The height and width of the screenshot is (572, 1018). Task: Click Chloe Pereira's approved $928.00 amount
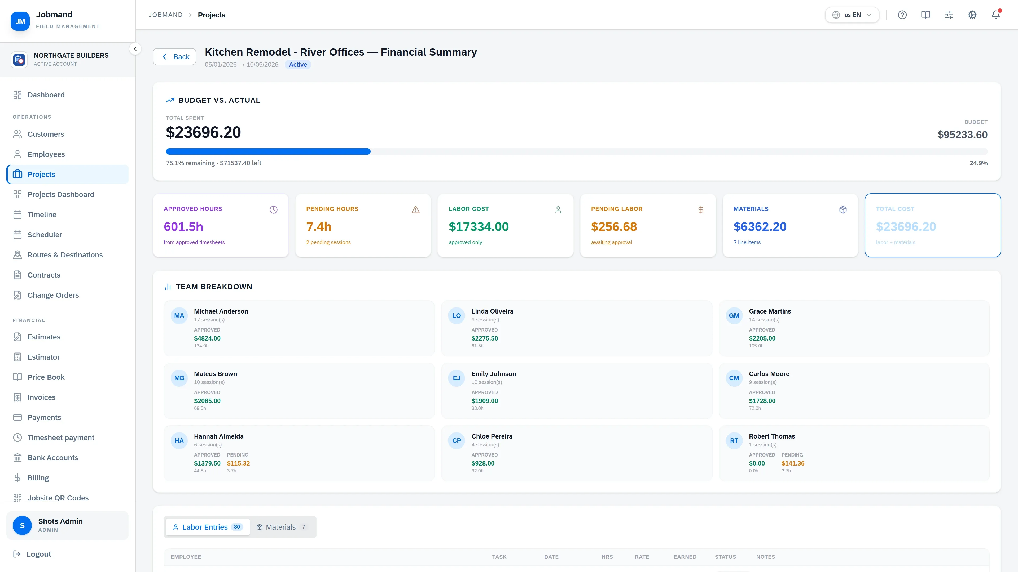[x=483, y=463]
